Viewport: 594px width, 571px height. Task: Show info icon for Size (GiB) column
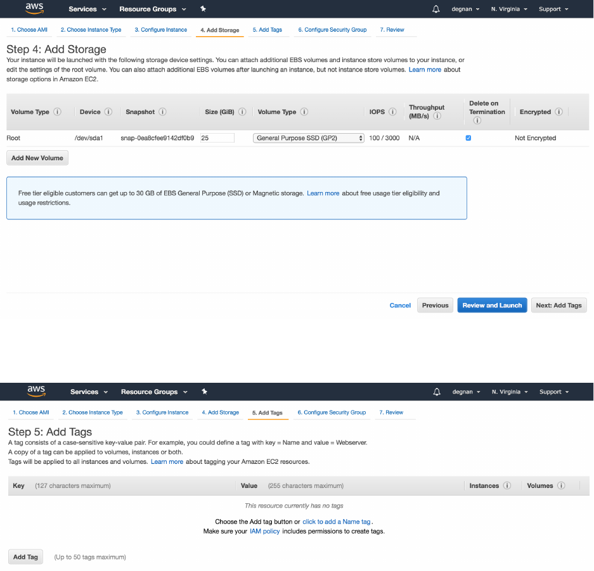[242, 112]
